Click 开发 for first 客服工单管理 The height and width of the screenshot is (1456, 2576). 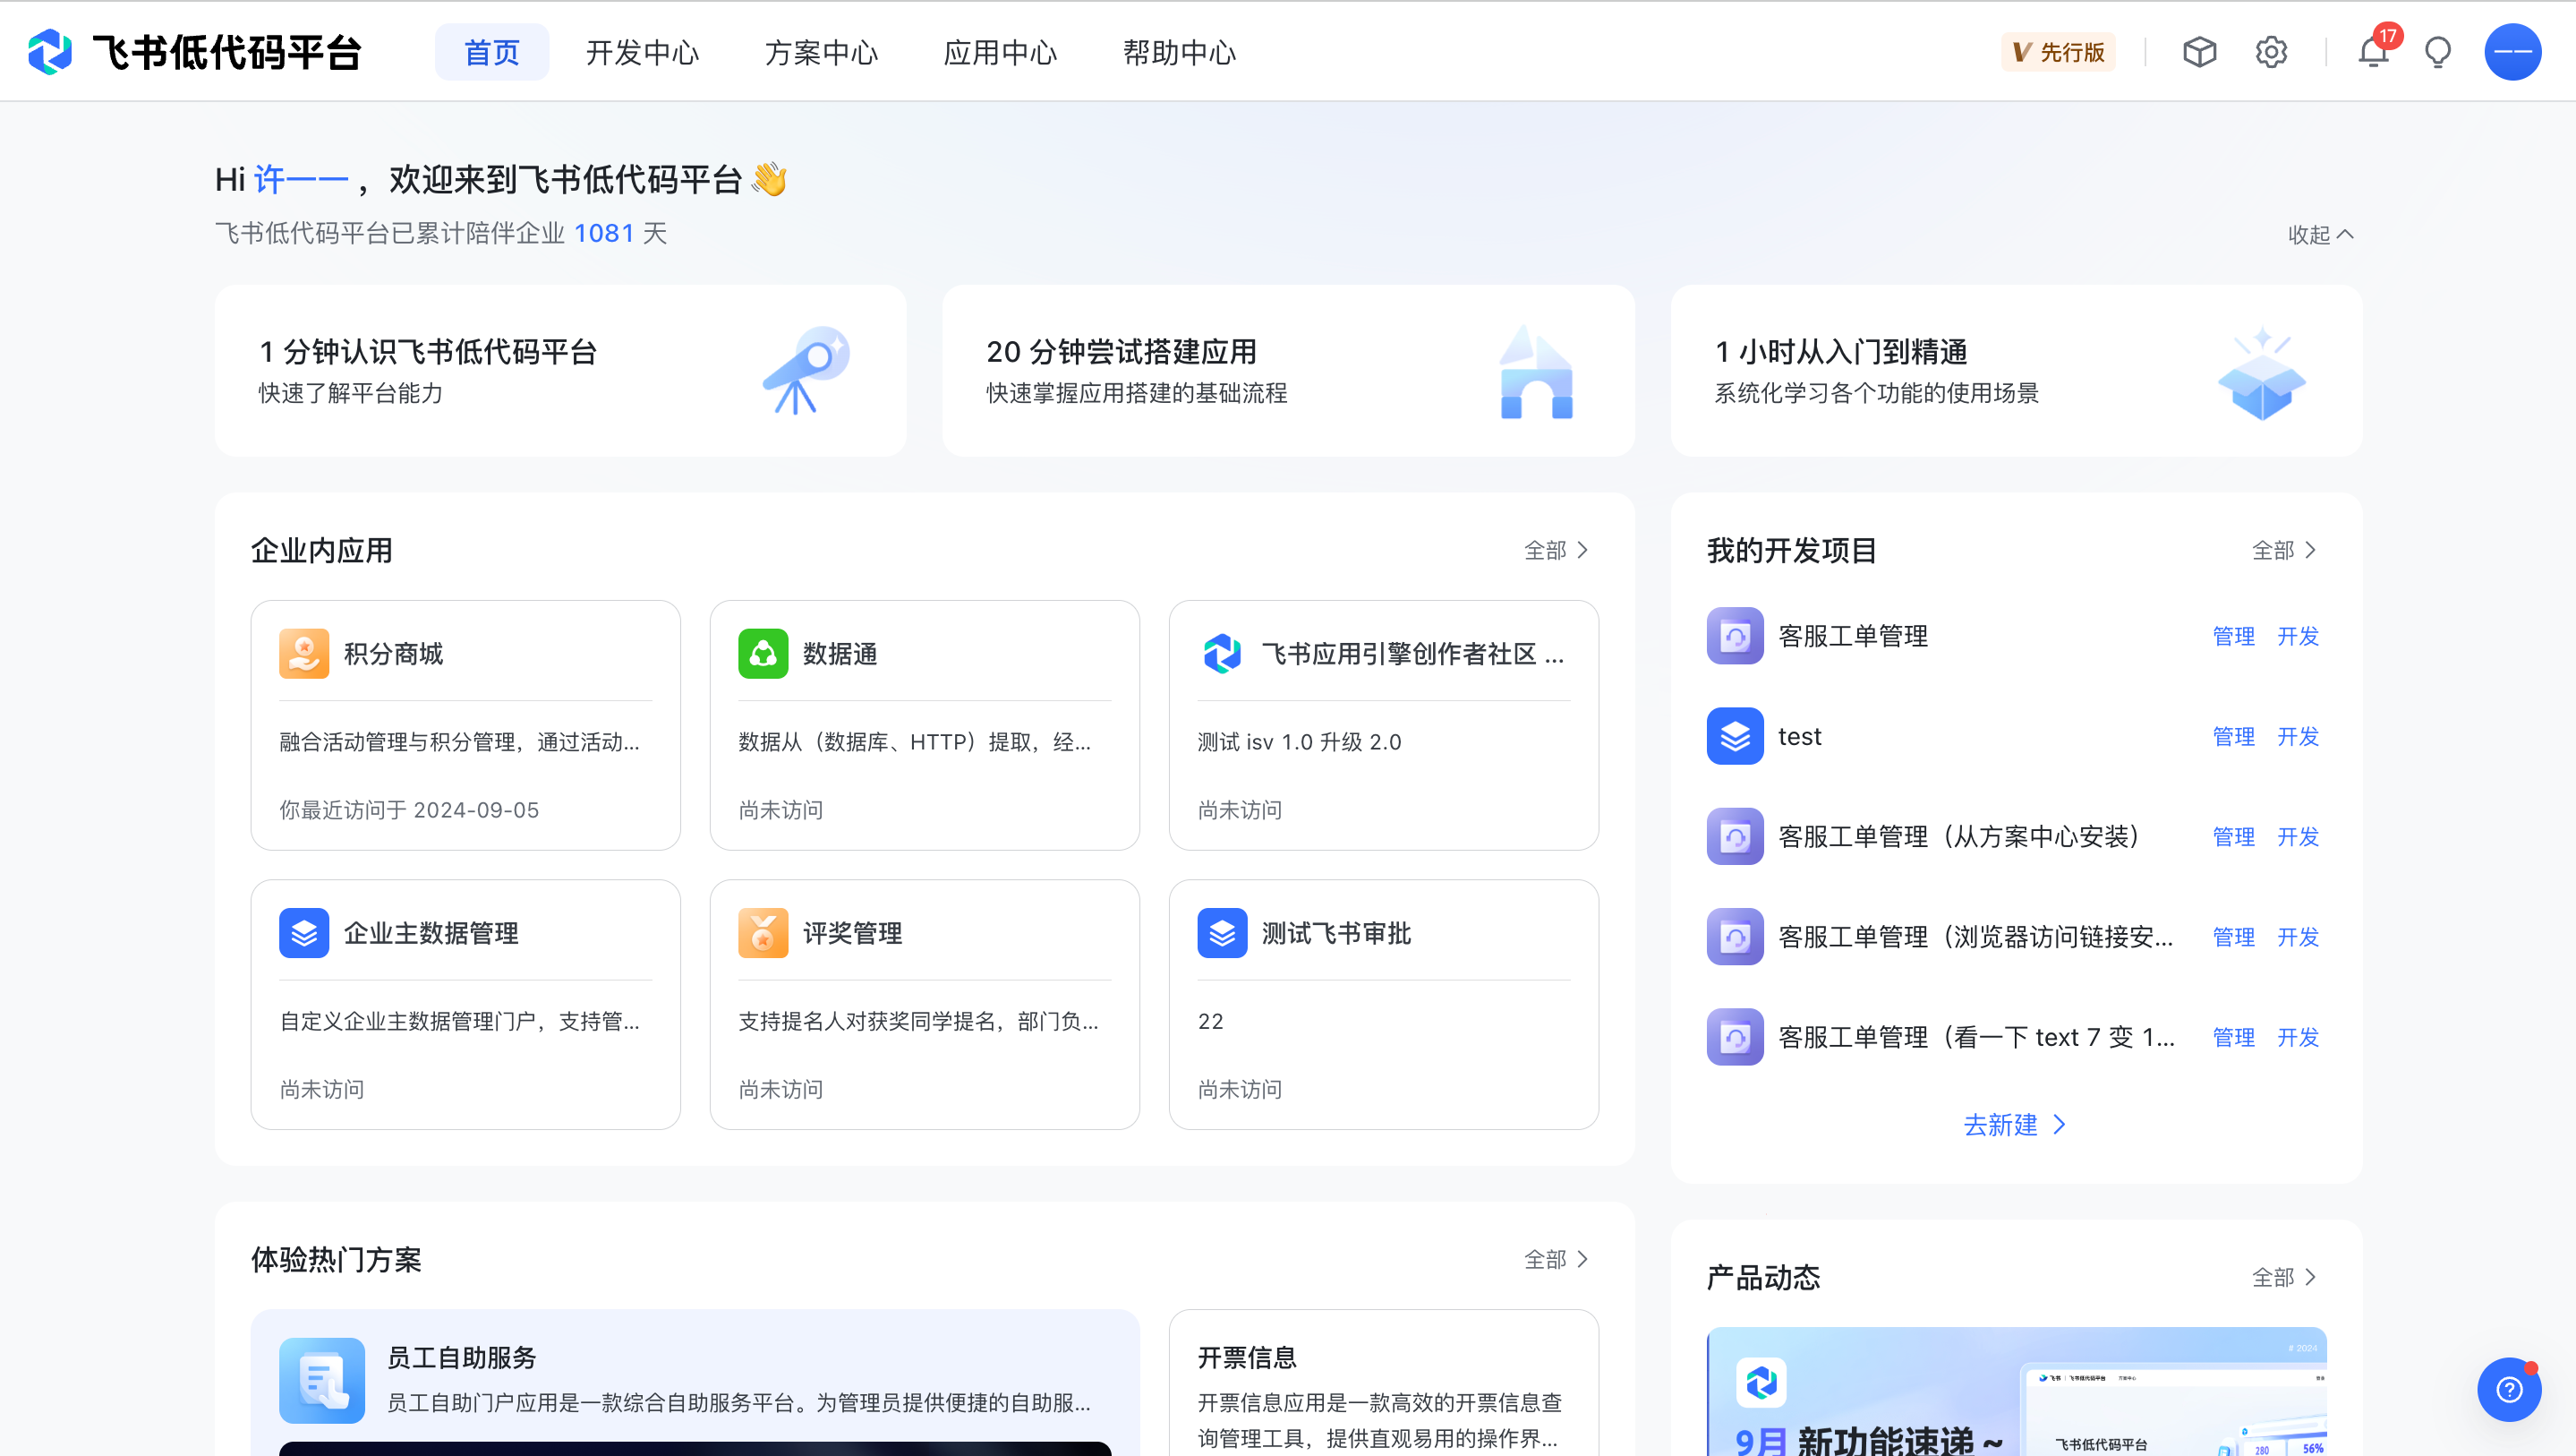(2298, 636)
